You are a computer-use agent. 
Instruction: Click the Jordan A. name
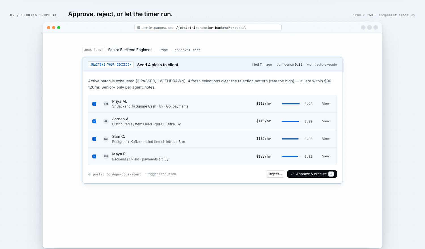[x=121, y=119]
